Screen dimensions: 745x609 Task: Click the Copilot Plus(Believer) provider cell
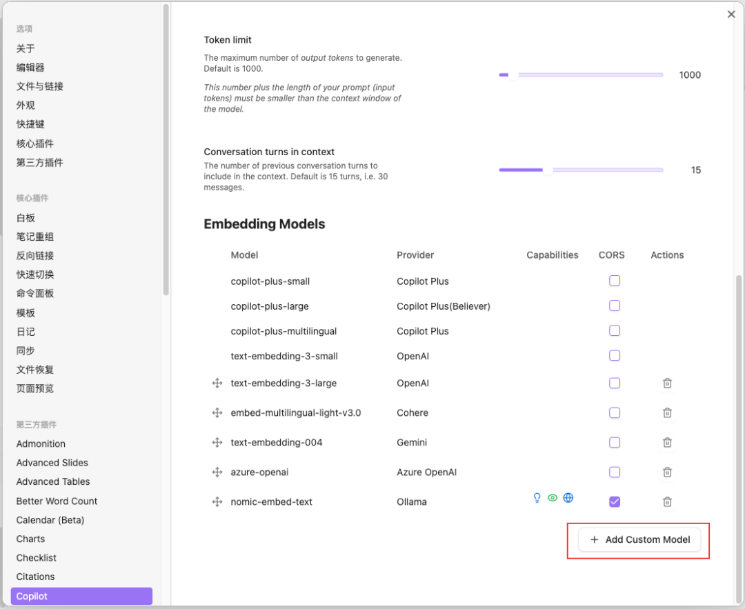(444, 306)
